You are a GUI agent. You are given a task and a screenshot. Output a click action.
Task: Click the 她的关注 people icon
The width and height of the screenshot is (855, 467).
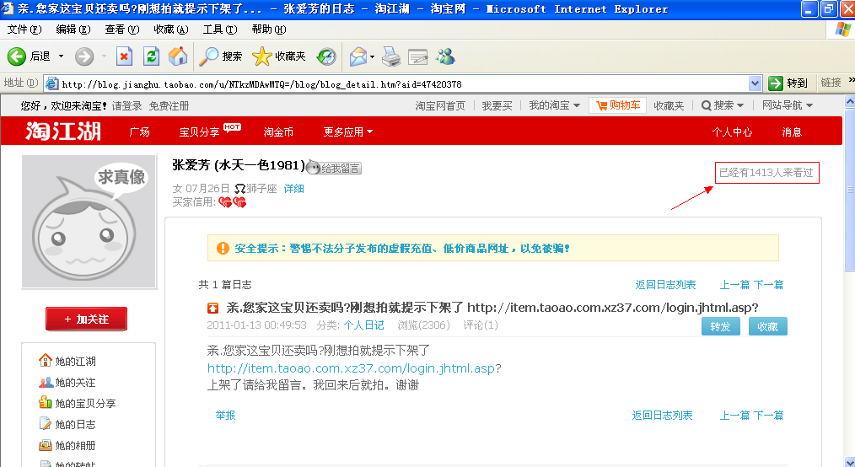(46, 382)
